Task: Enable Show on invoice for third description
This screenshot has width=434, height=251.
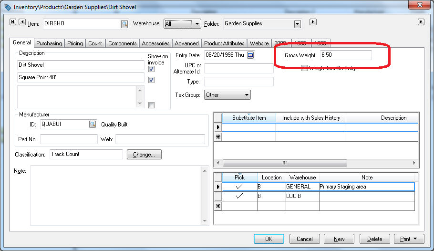Action: [151, 105]
